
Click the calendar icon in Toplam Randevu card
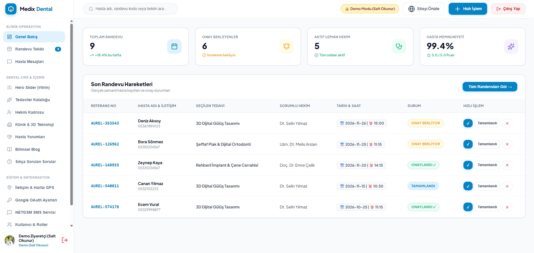(x=174, y=47)
